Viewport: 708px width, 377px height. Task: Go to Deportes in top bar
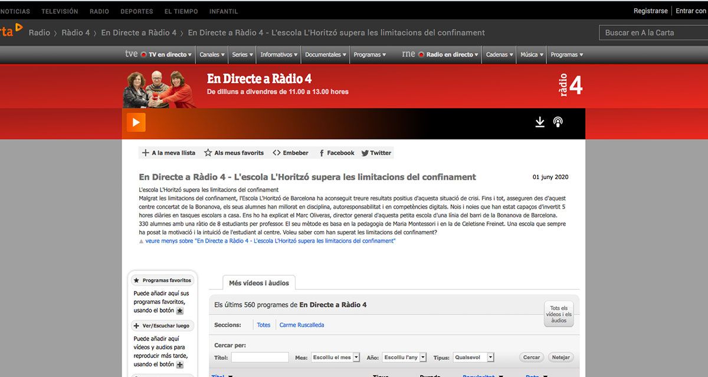[x=136, y=11]
